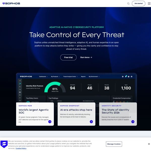Click the Sophos logo in the header

(x=11, y=4)
